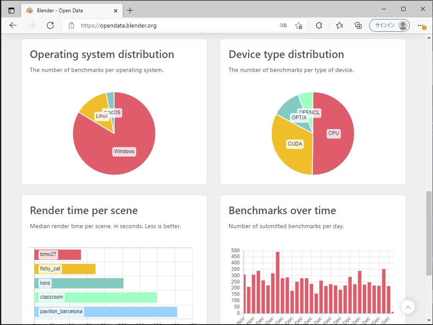Click the Render time per scene heading
Viewport: 433px width, 325px height.
click(84, 211)
